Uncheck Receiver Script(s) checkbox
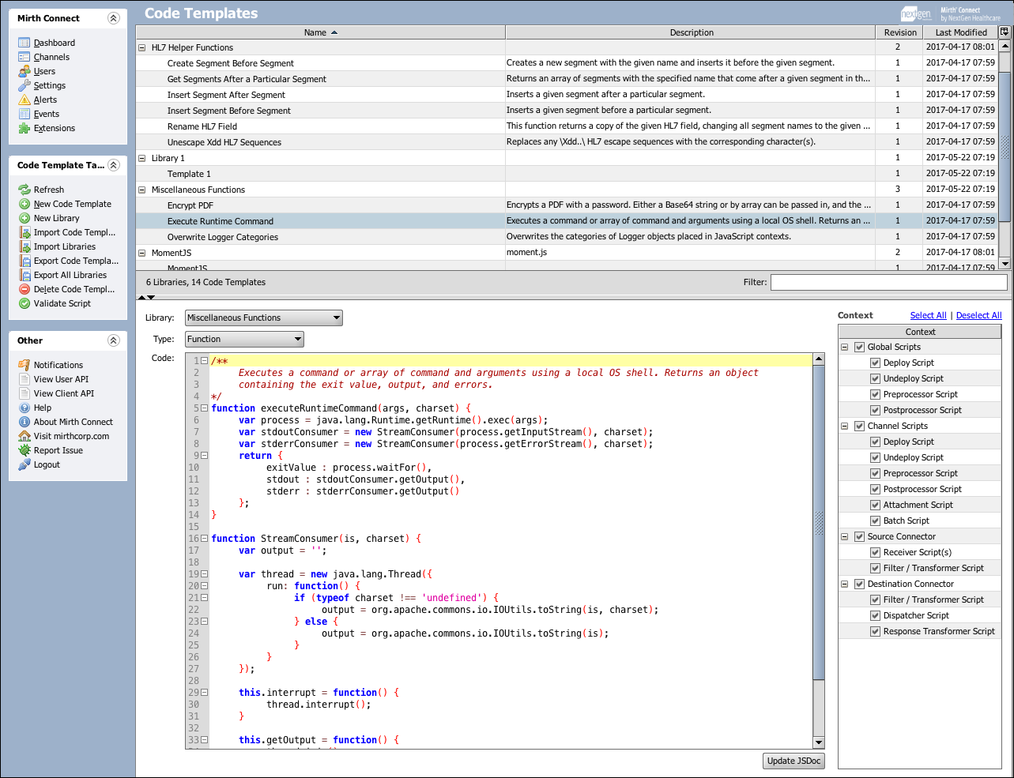 click(875, 552)
